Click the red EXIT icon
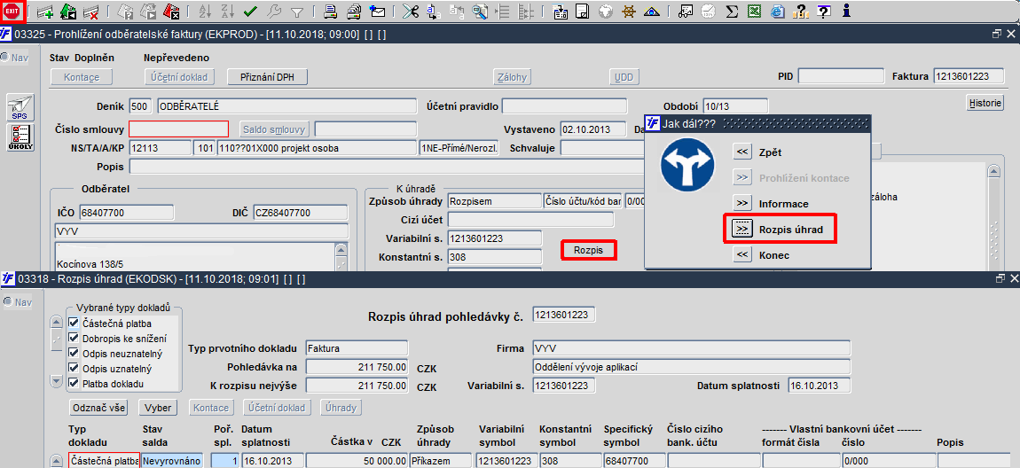This screenshot has height=468, width=1020. coord(12,11)
